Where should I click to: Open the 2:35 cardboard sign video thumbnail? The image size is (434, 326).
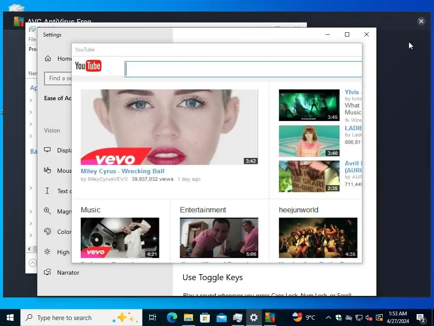[x=309, y=176]
